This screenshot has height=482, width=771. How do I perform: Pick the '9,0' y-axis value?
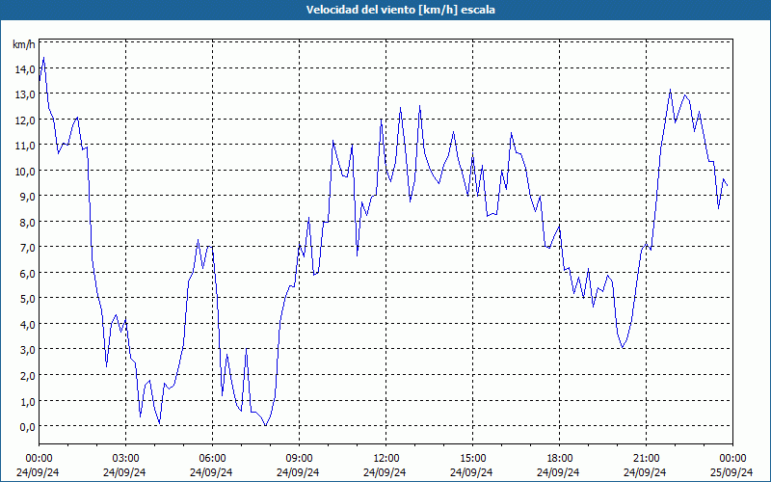(x=27, y=197)
